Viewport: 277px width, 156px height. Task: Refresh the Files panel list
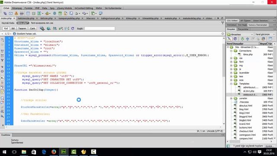click(235, 39)
